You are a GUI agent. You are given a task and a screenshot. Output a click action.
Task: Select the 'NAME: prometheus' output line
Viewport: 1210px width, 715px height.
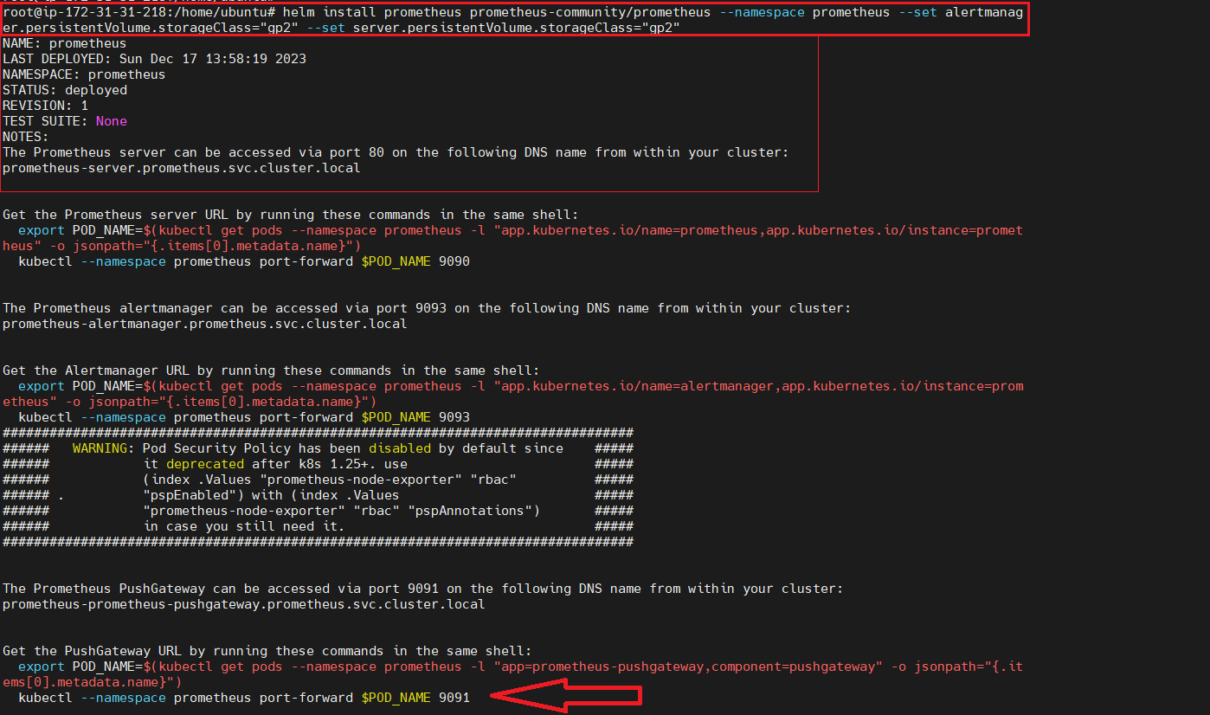coord(65,43)
